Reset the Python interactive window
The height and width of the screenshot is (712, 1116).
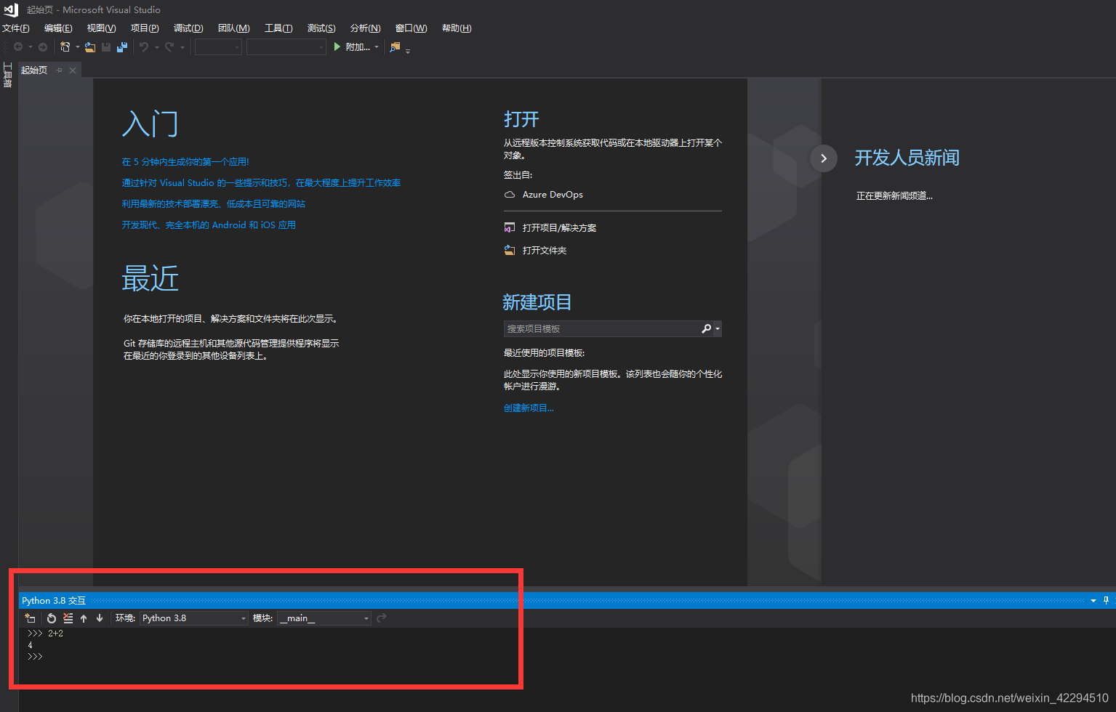(52, 618)
